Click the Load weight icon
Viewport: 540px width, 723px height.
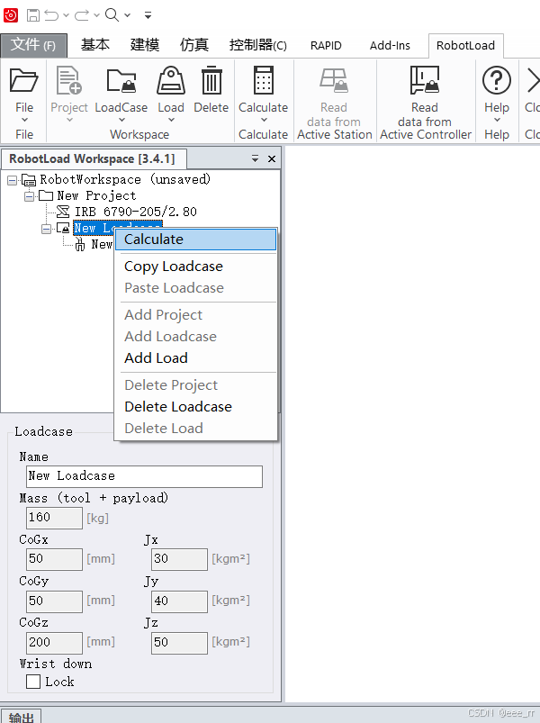[x=171, y=80]
